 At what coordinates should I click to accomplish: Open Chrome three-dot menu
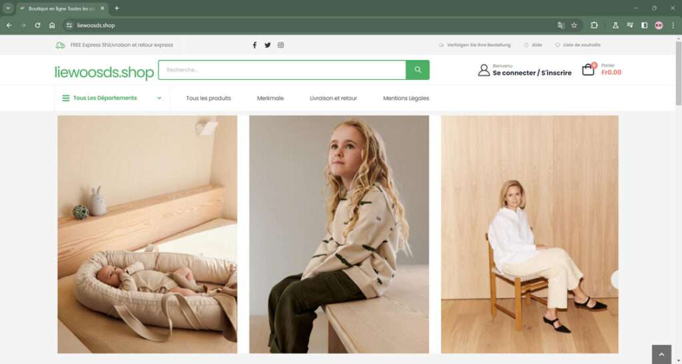pos(673,25)
